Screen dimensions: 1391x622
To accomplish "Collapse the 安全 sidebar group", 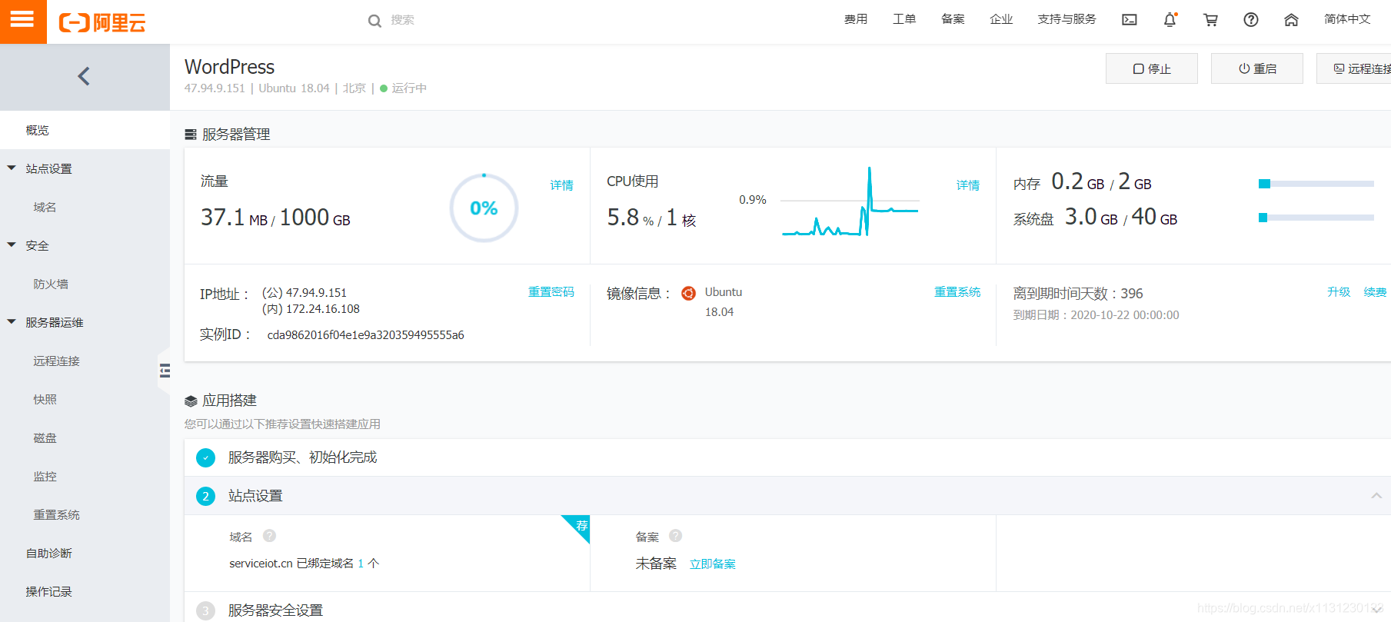I will point(12,244).
